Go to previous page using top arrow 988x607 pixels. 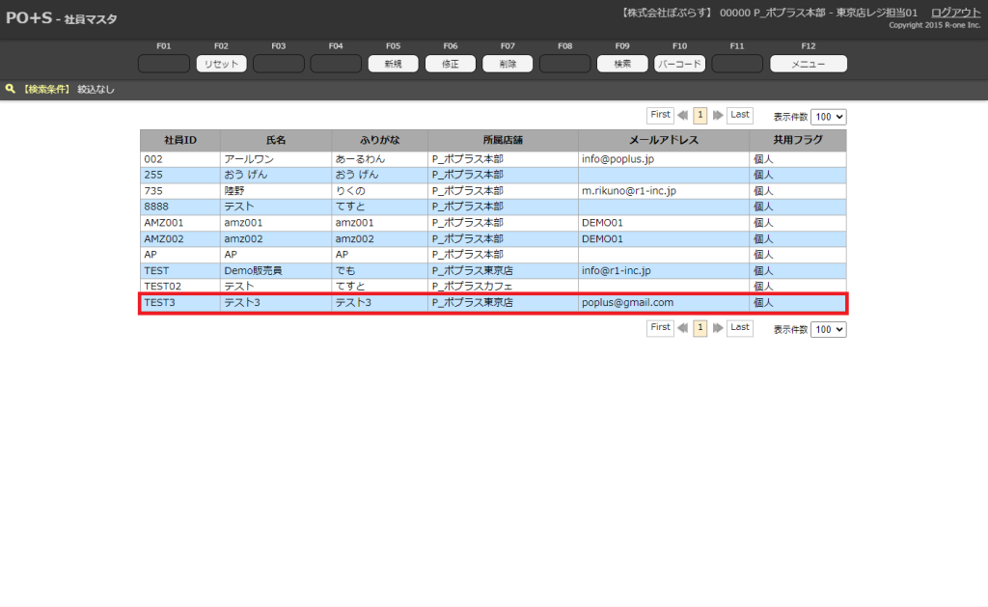tap(683, 115)
